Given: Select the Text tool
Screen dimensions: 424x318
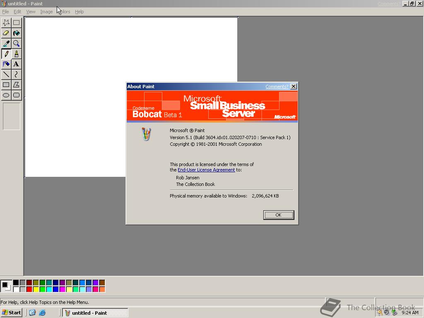Looking at the screenshot, I should click(x=17, y=64).
